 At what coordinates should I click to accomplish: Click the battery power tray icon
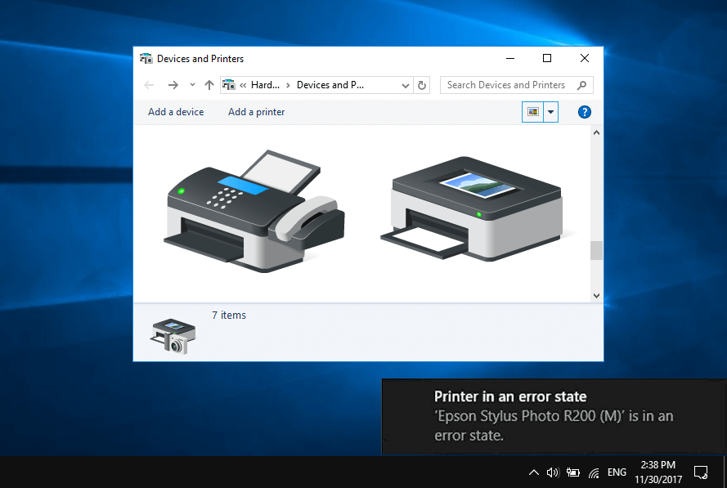(x=573, y=472)
